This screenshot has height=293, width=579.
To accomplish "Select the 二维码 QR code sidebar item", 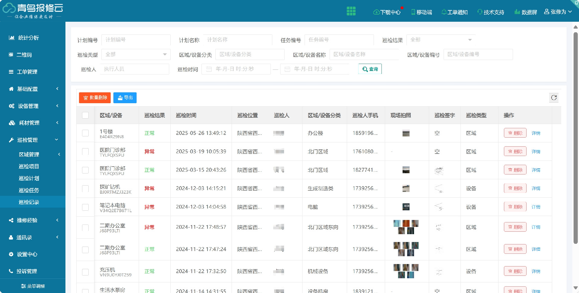I will (x=24, y=55).
